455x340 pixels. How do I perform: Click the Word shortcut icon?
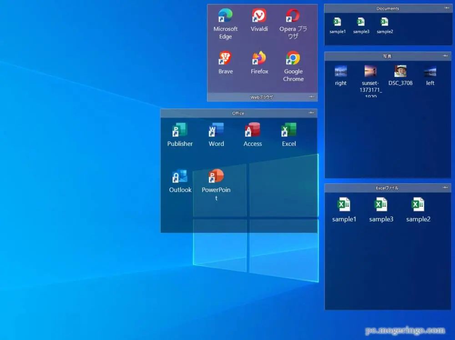(x=216, y=131)
